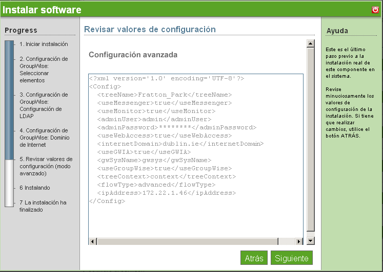Select step 2 Seleccionar elementos
383x272 pixels.
click(44, 70)
